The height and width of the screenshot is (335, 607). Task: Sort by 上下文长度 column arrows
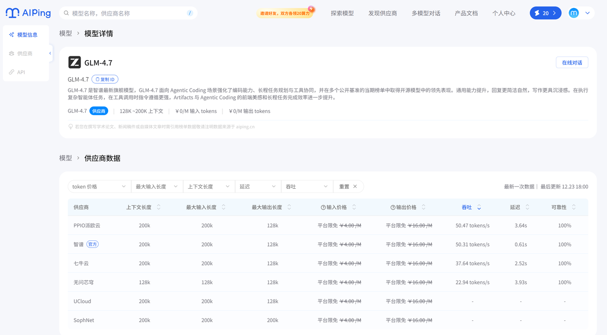[158, 207]
